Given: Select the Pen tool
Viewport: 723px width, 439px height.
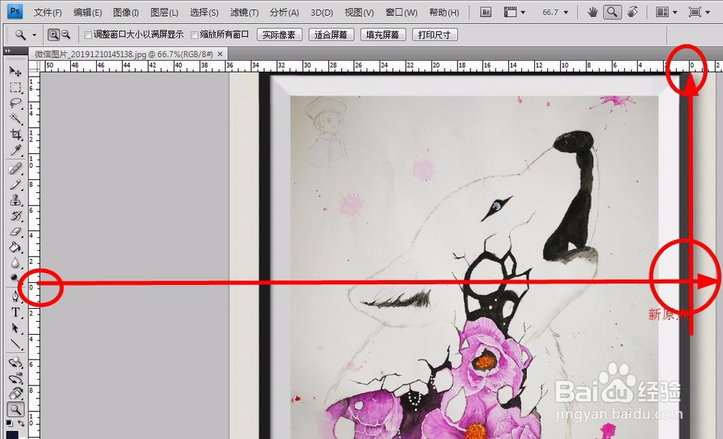Looking at the screenshot, I should pyautogui.click(x=15, y=297).
